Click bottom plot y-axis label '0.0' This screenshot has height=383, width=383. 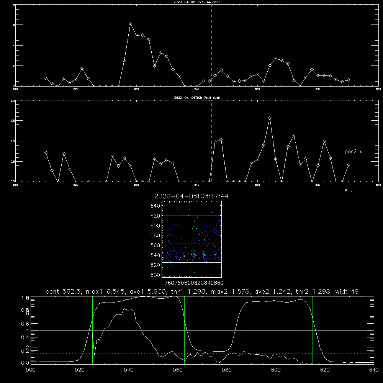click(x=25, y=363)
